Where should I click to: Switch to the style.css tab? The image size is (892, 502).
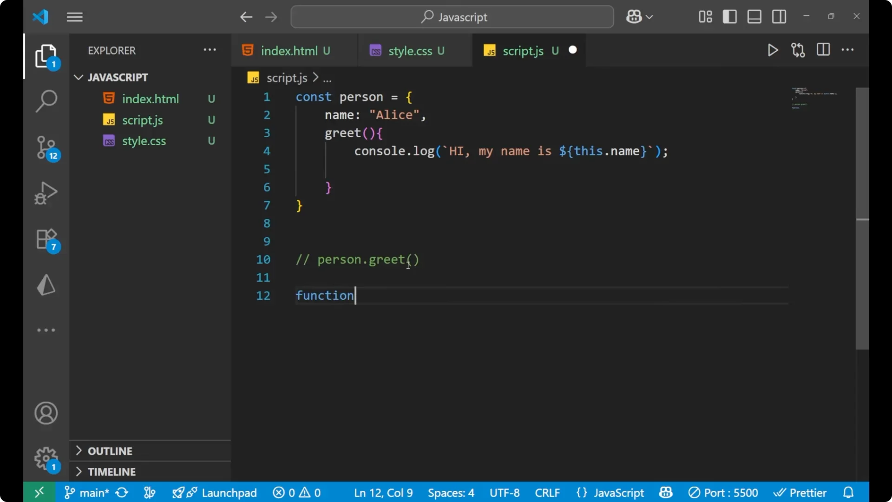410,51
